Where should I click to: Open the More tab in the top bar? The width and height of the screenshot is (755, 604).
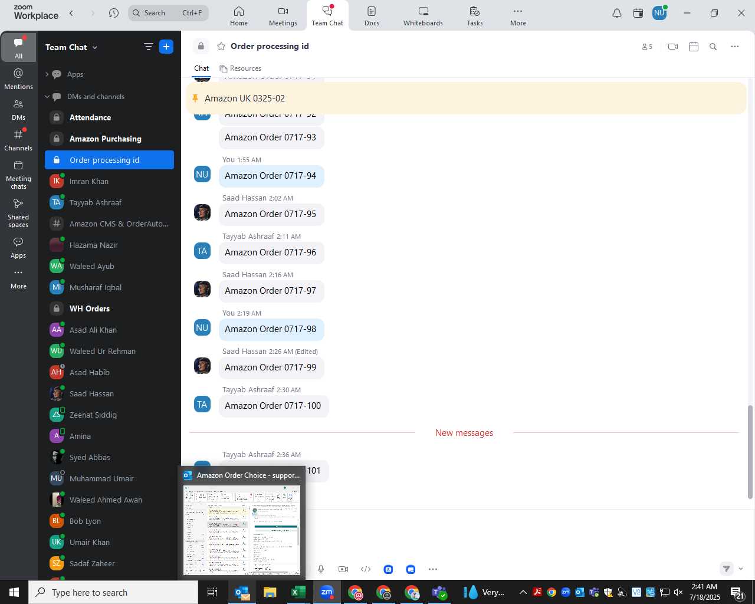pos(518,16)
